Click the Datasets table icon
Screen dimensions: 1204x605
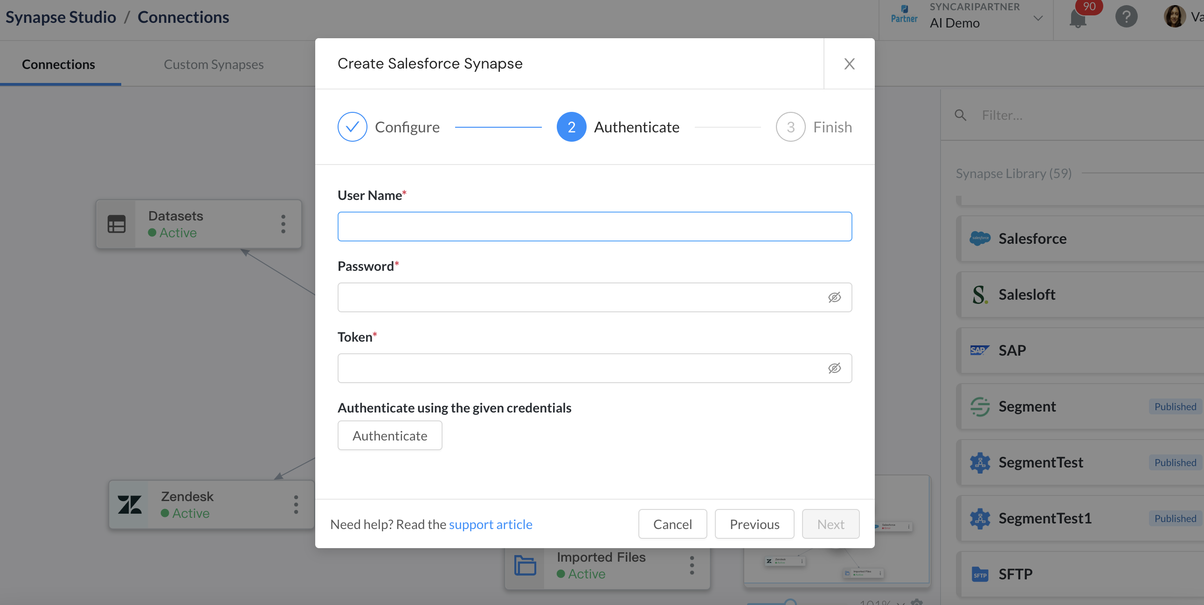point(117,224)
